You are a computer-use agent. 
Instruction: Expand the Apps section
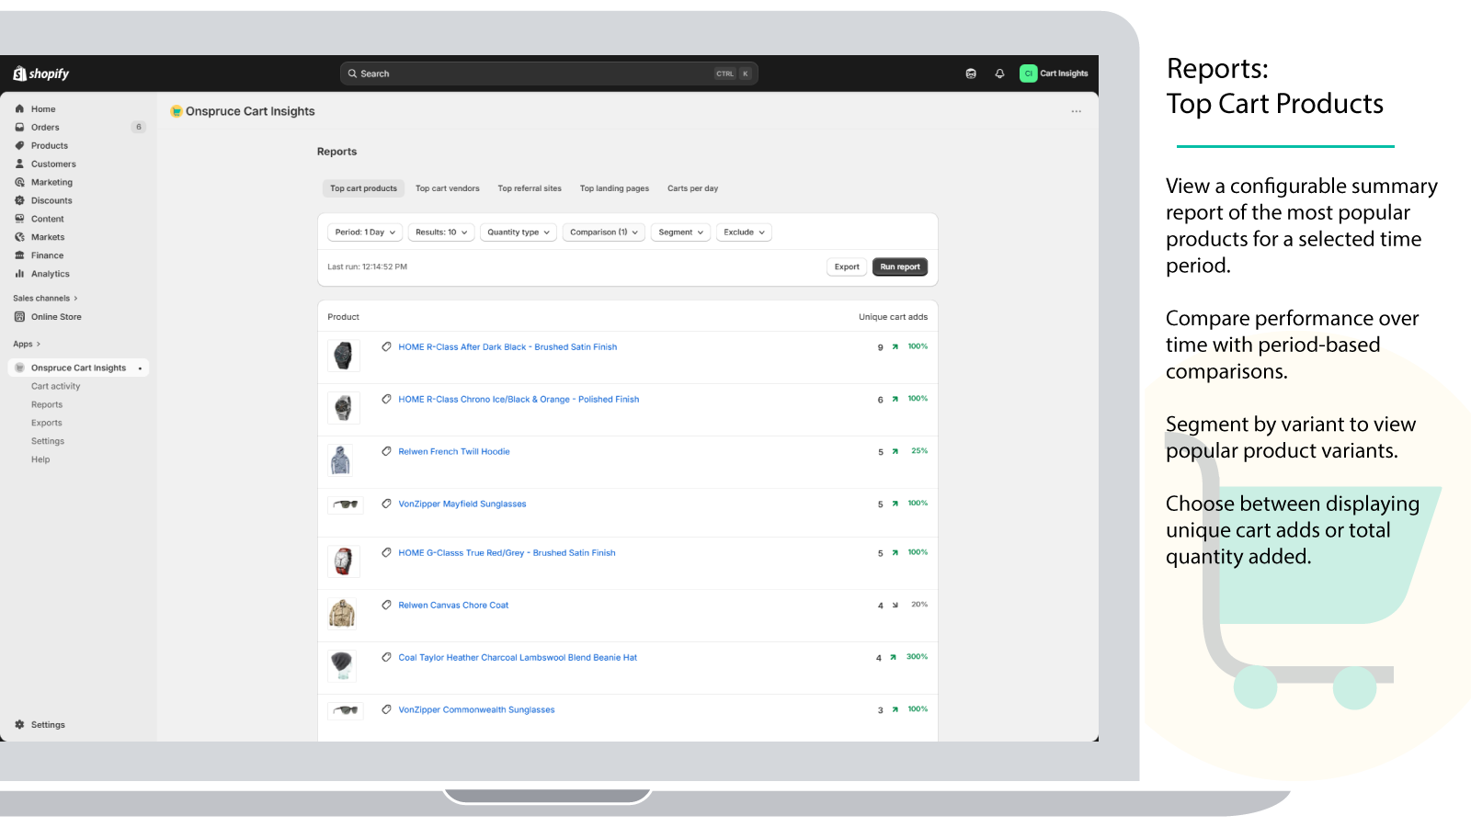tap(27, 345)
